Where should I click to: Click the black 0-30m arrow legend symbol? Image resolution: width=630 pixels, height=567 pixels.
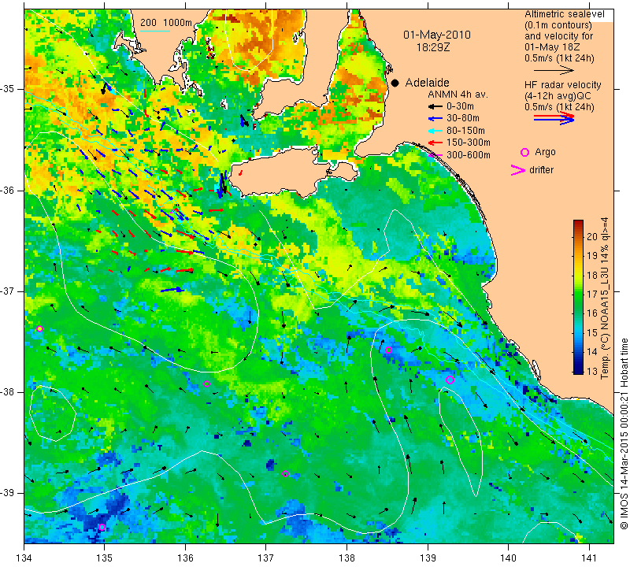coord(435,107)
